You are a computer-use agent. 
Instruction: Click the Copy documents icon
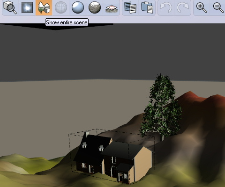[130, 7]
